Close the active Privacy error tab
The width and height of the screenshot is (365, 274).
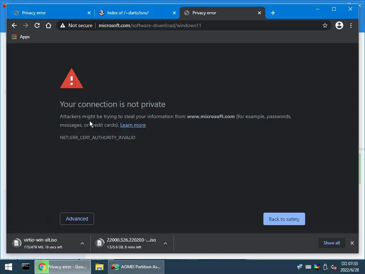[259, 13]
